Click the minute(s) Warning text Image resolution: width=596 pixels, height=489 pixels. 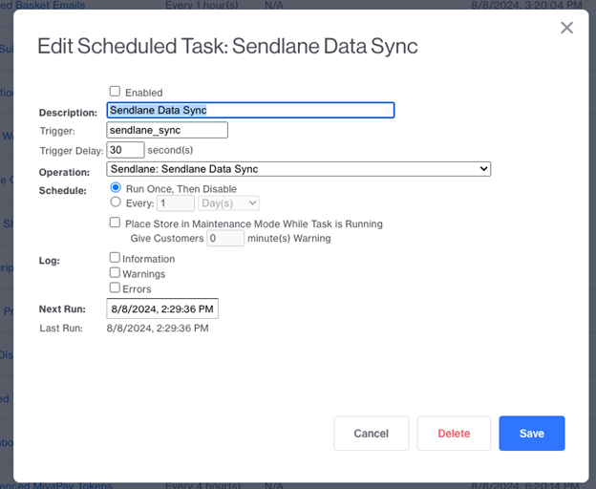pos(289,239)
